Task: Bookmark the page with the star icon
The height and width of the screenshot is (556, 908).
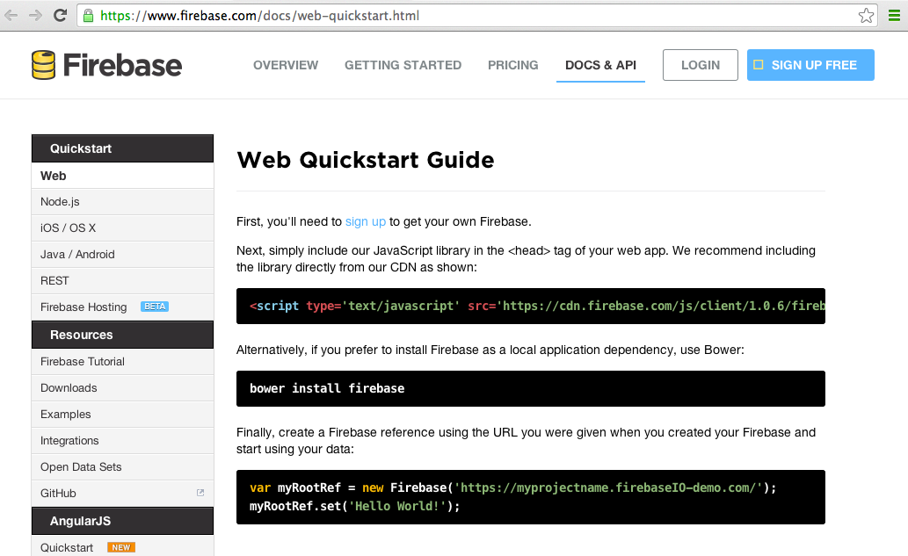Action: point(866,15)
